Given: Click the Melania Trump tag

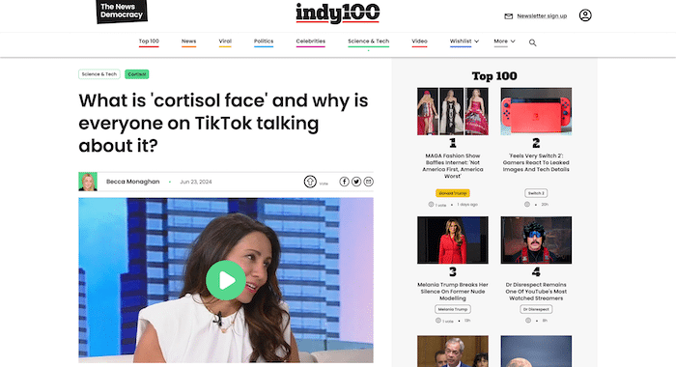Looking at the screenshot, I should (x=453, y=309).
